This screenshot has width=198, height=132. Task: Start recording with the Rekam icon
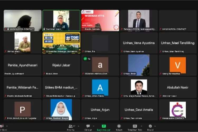tap(119, 126)
